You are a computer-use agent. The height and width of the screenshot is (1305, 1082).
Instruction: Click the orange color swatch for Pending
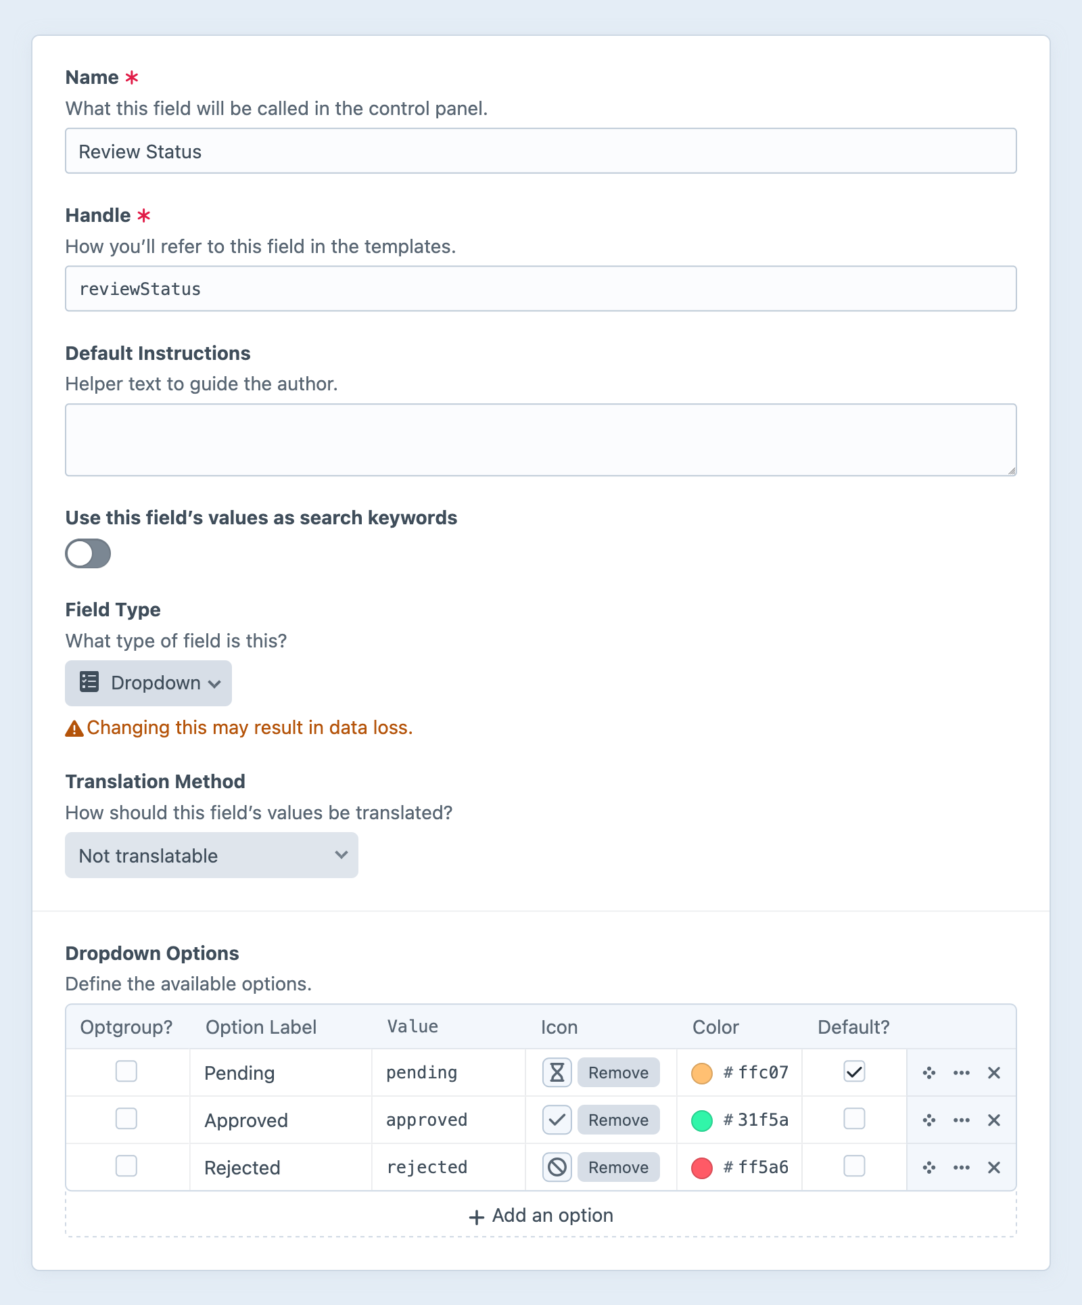[701, 1072]
